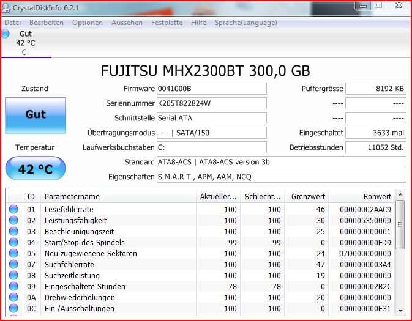Click the Laufwerksbuchstaben field C:
Screen dimensions: 412x321
click(x=212, y=147)
